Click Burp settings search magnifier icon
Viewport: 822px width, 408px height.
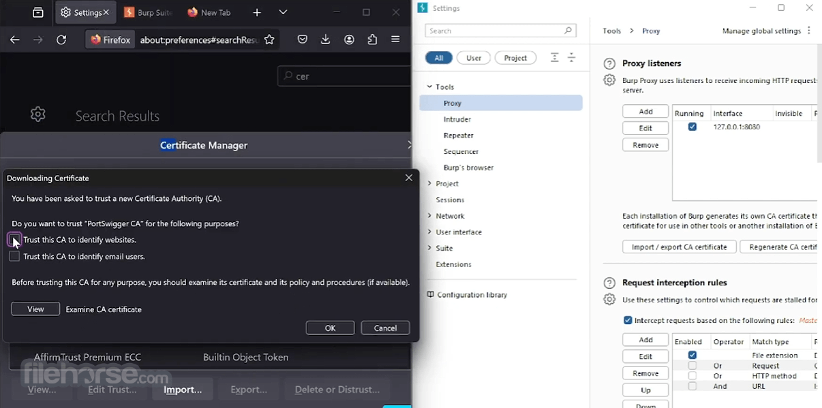(568, 31)
